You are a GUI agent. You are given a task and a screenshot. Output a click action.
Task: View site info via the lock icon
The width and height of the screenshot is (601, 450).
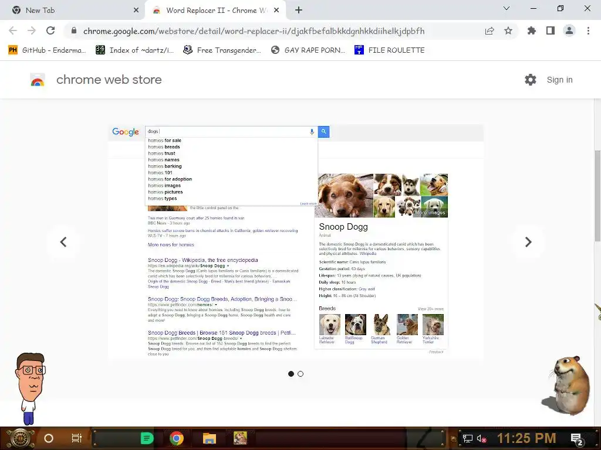[x=74, y=30]
